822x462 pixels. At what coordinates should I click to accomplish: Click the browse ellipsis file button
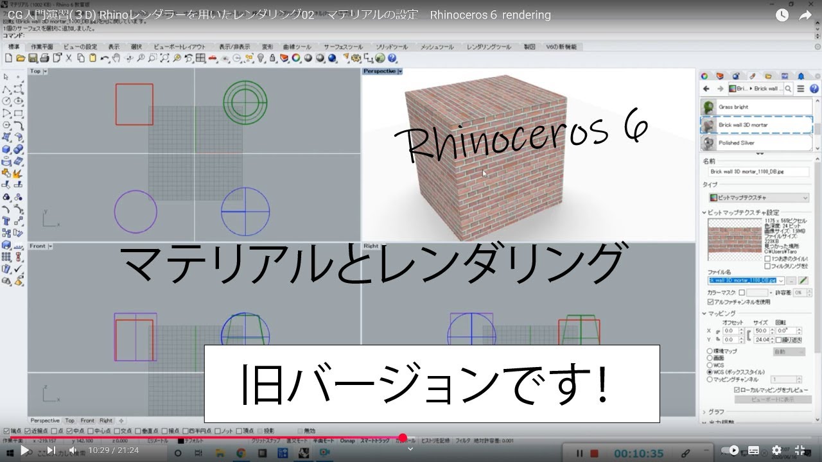791,280
